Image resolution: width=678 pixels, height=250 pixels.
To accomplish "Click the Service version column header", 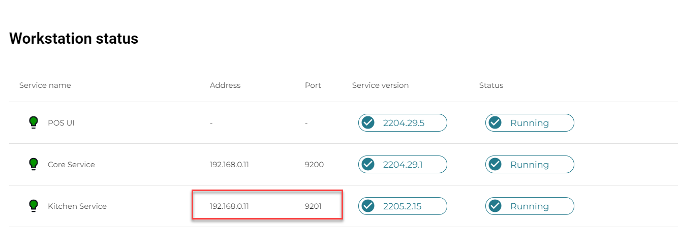I will coord(380,85).
